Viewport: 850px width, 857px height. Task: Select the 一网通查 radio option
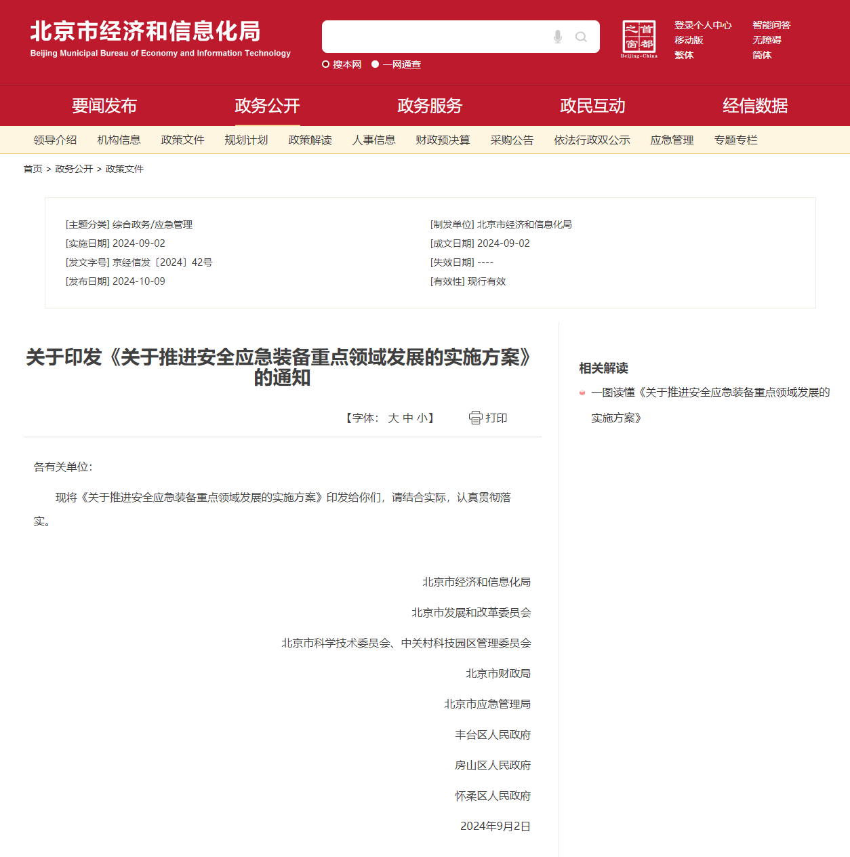click(375, 64)
